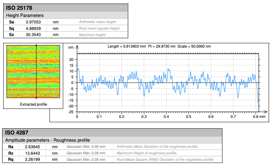Select the Sa parameter row label
The height and width of the screenshot is (168, 273).
[x=12, y=22]
